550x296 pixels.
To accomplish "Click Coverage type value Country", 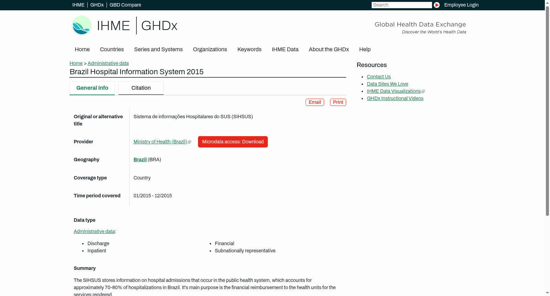I will [x=142, y=178].
